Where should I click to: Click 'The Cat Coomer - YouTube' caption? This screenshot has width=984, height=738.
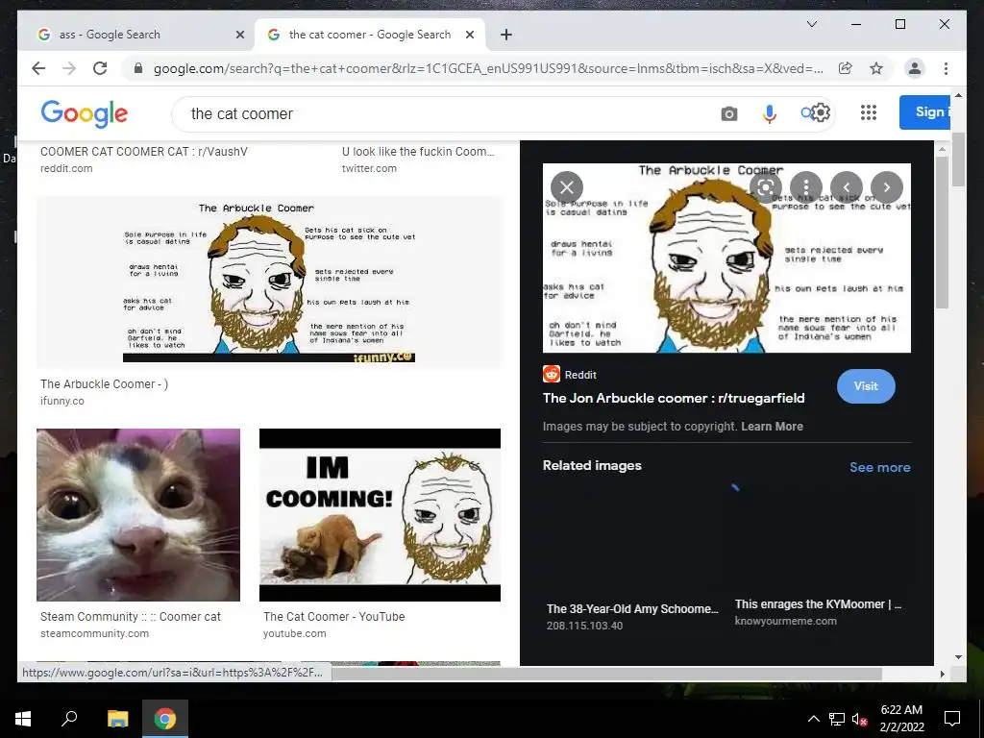(333, 616)
